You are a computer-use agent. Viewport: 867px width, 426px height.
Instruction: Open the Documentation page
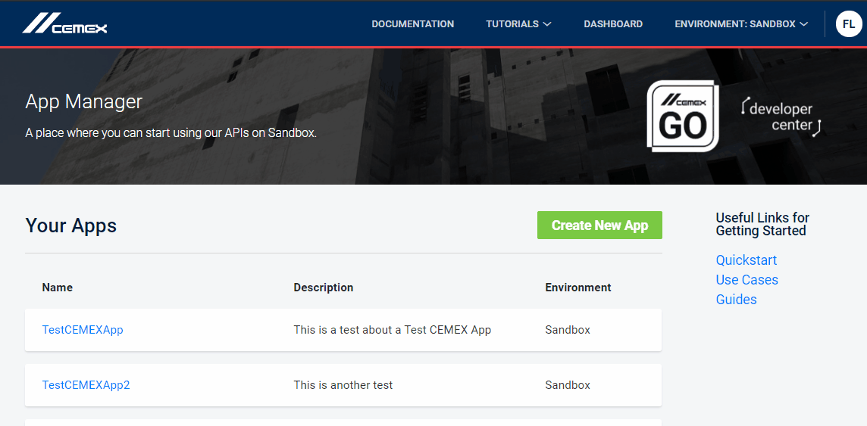click(x=412, y=24)
